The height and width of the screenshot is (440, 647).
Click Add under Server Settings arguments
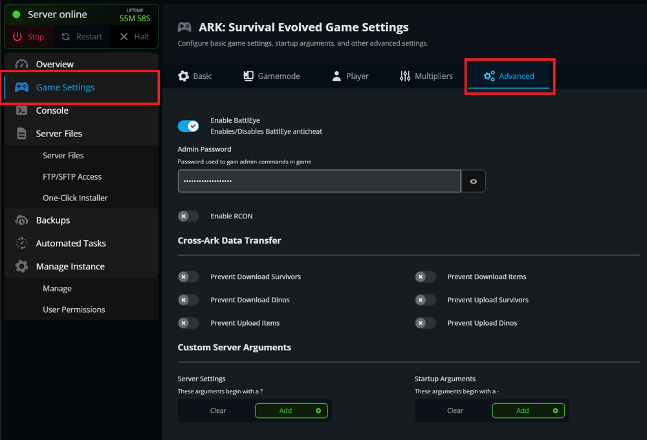pyautogui.click(x=291, y=410)
